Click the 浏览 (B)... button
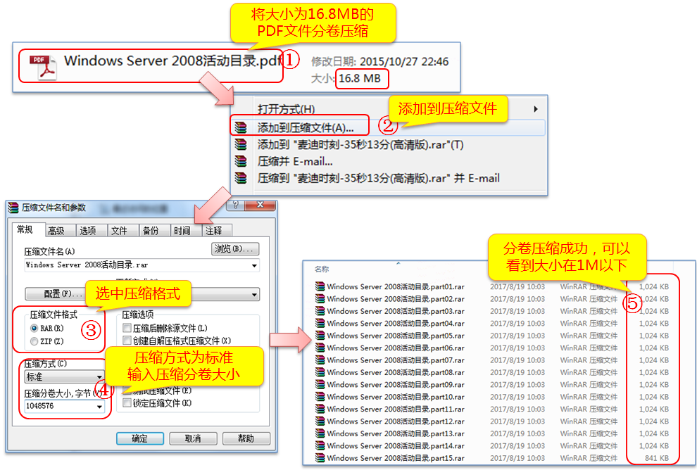The width and height of the screenshot is (697, 470). [x=235, y=249]
